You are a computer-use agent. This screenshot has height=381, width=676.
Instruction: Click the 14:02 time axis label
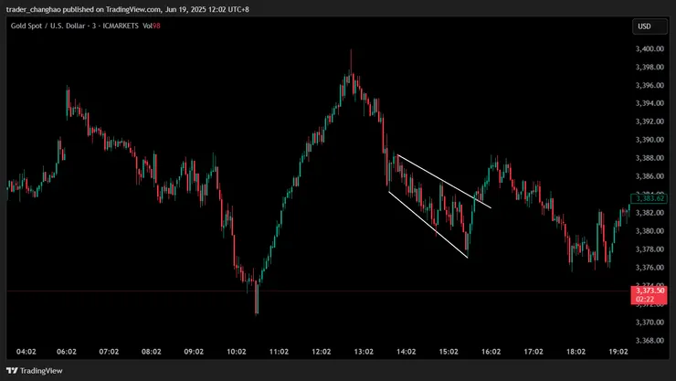(407, 352)
